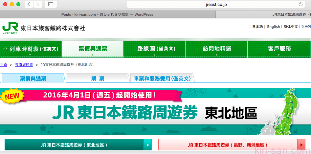311x154 pixels.
Task: Click the 票價與通票 breadcrumb link
Action: click(x=24, y=65)
